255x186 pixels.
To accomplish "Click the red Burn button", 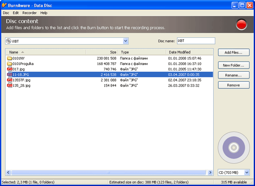I will pos(241,25).
